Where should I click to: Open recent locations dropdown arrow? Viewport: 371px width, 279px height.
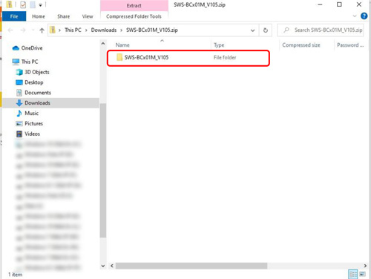[33, 30]
